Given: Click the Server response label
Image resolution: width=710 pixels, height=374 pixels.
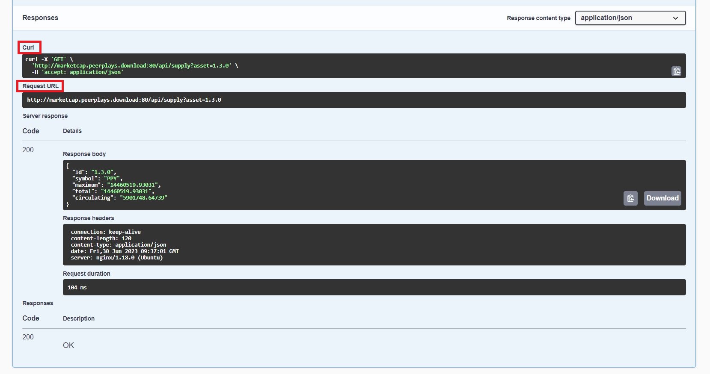Looking at the screenshot, I should (x=45, y=116).
